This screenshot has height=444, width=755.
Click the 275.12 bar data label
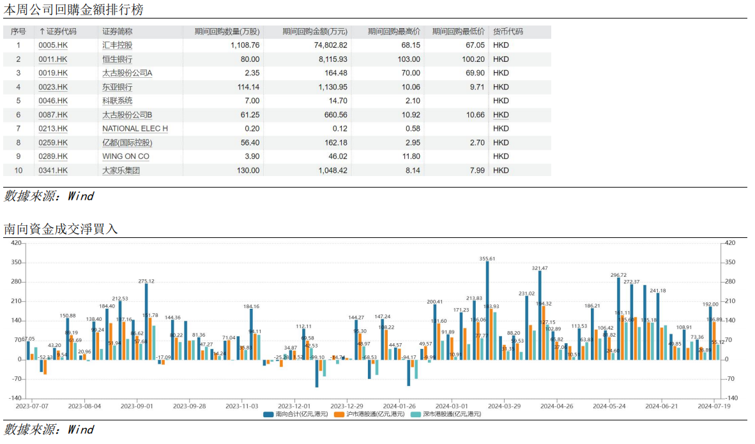point(146,281)
